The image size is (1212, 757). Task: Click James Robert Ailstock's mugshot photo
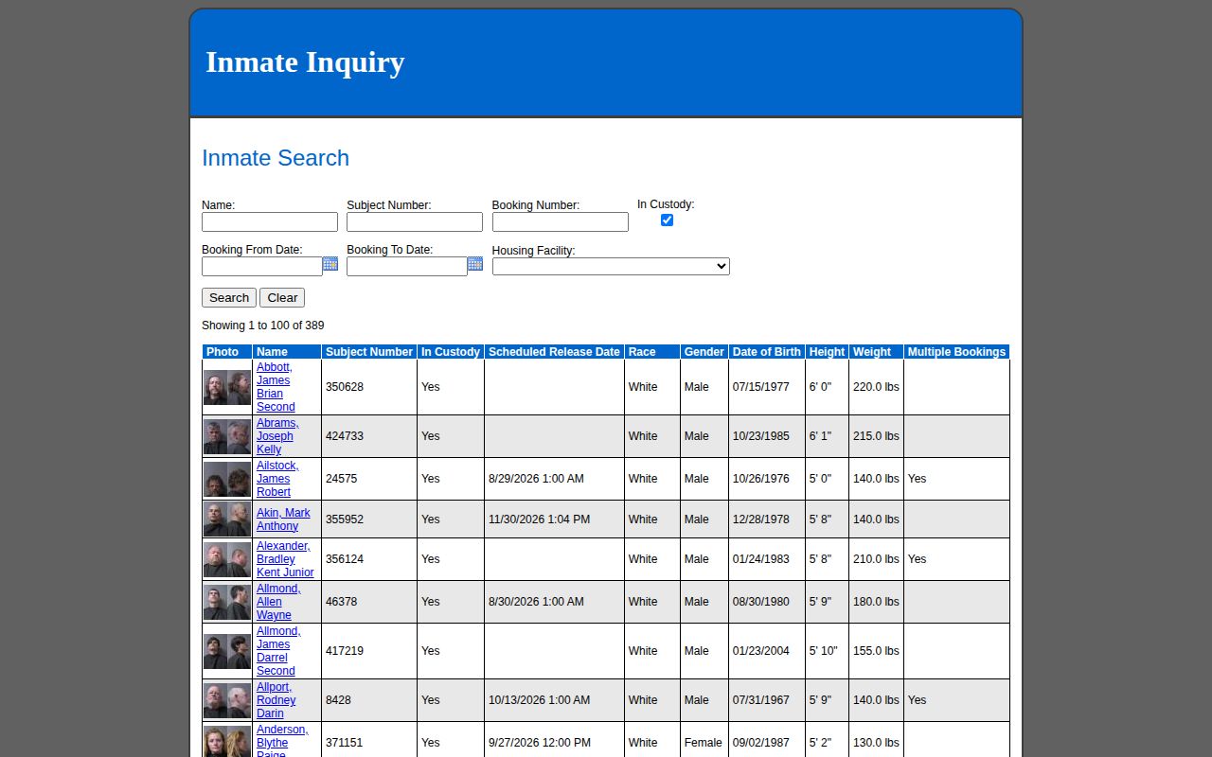227,479
